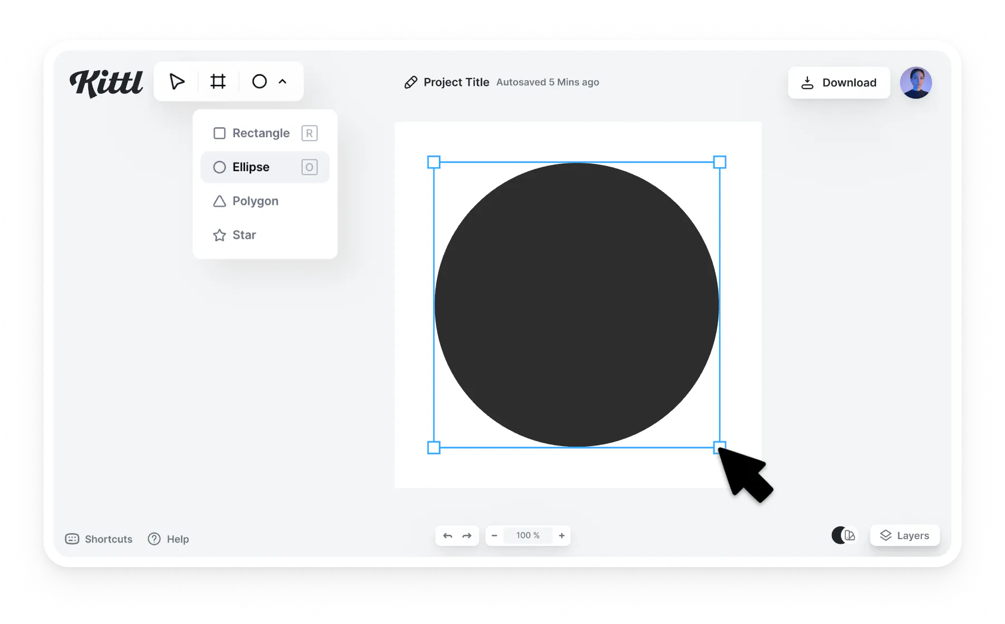
Task: Click the redo arrow
Action: 466,535
